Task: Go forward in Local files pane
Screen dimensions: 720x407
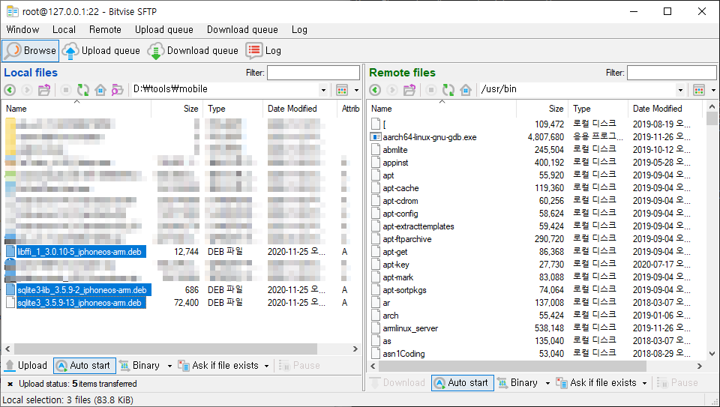Action: (27, 89)
